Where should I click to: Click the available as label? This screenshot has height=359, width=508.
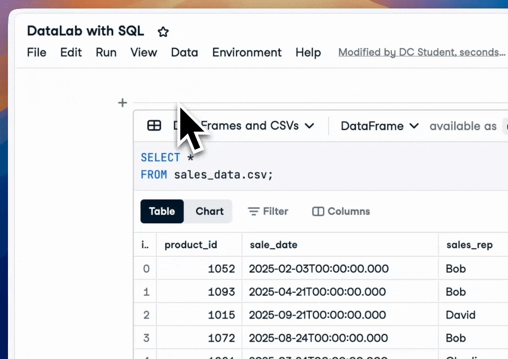pyautogui.click(x=463, y=126)
